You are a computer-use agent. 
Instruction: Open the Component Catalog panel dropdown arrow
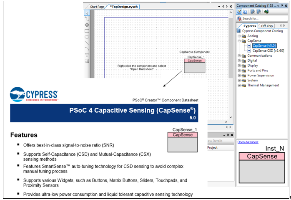coord(278,6)
